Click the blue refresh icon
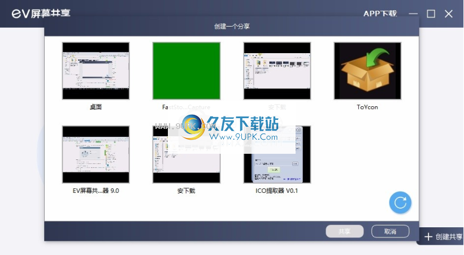This screenshot has height=255, width=464. coord(400,203)
